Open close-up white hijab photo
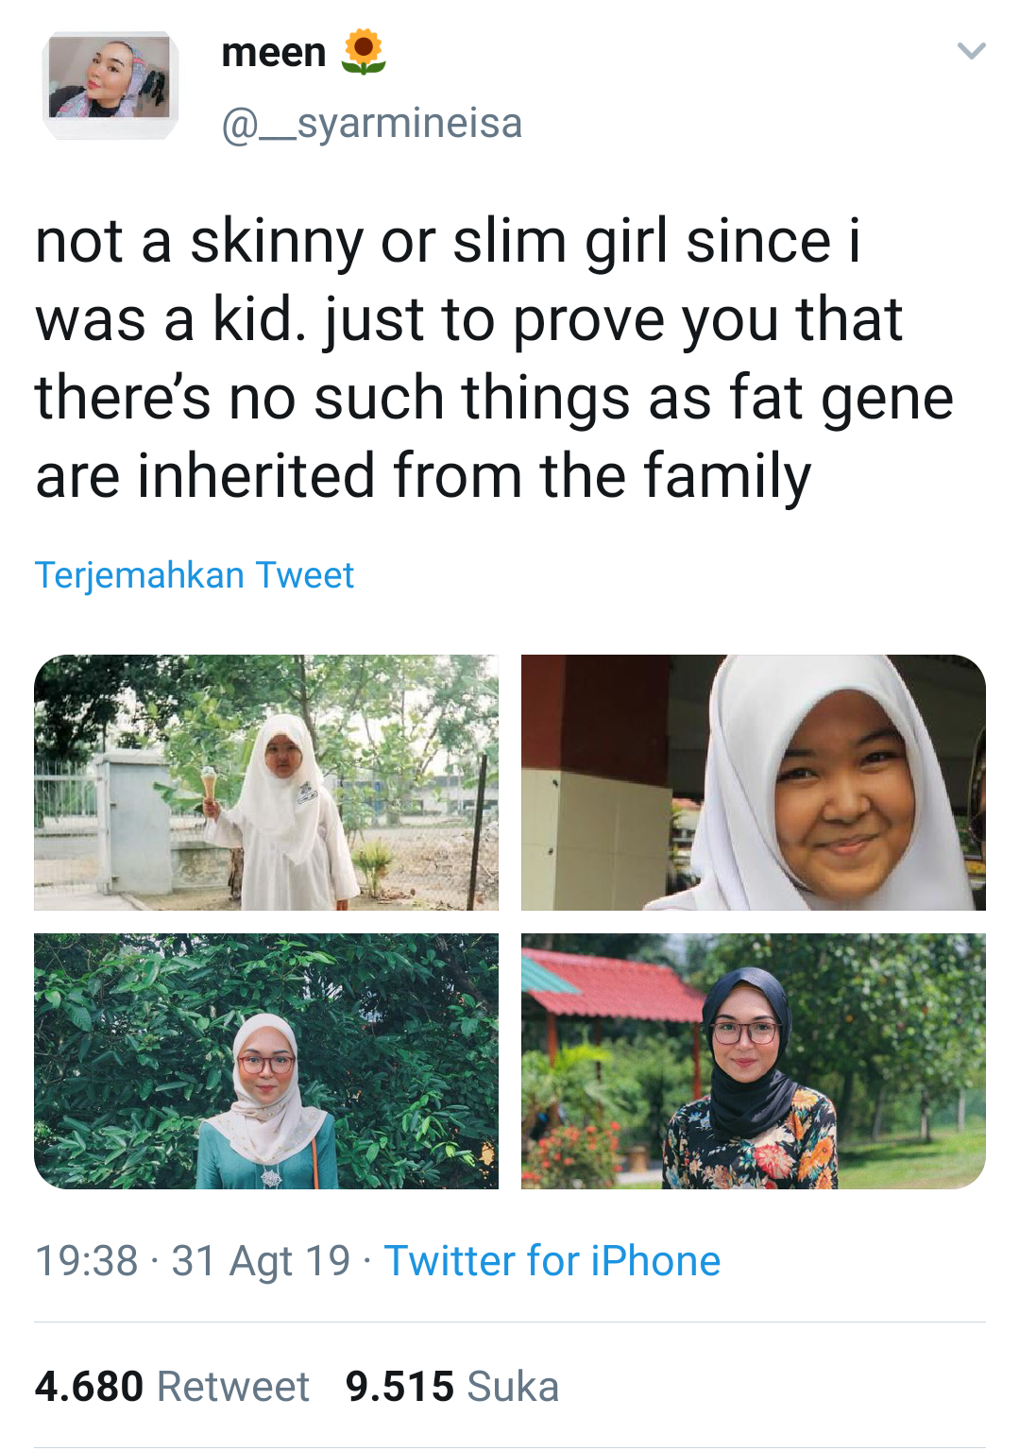The height and width of the screenshot is (1451, 1019). coord(753,782)
